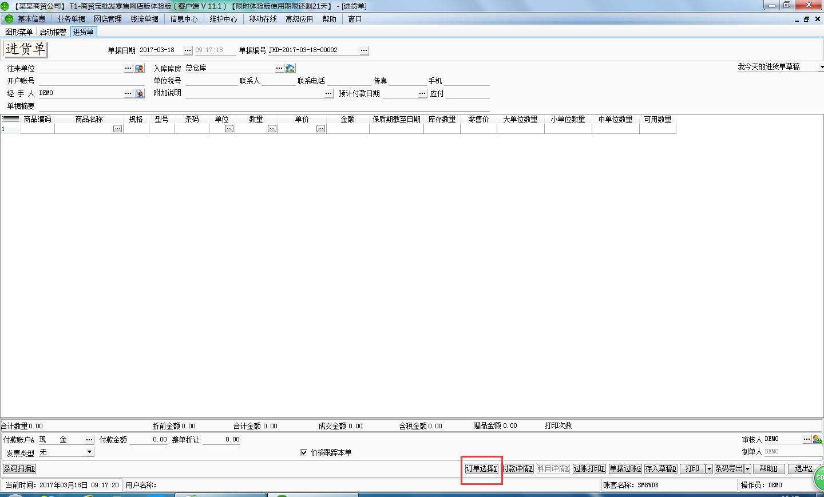Open the 钱流单据 menu
Image resolution: width=824 pixels, height=497 pixels.
145,18
